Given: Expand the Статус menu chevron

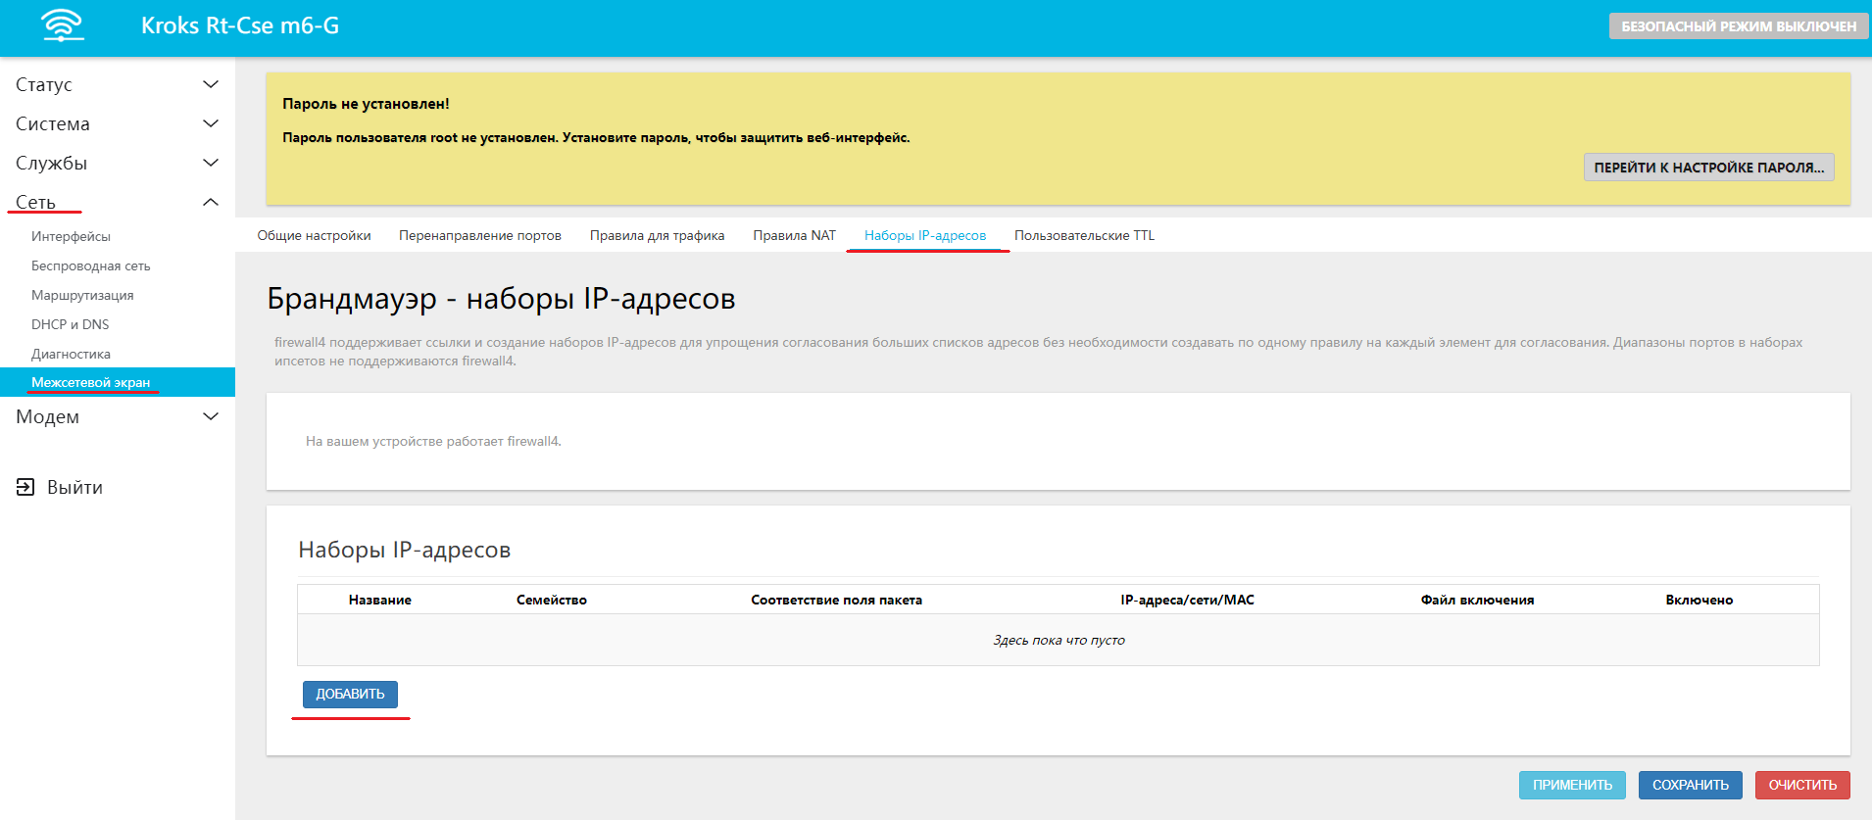Looking at the screenshot, I should pyautogui.click(x=210, y=84).
